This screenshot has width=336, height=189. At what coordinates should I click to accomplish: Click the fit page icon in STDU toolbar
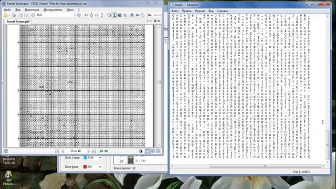[x=91, y=15]
